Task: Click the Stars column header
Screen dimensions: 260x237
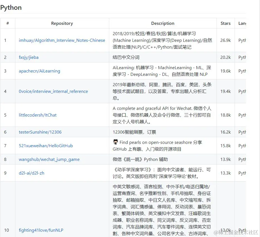Action: (x=225, y=23)
